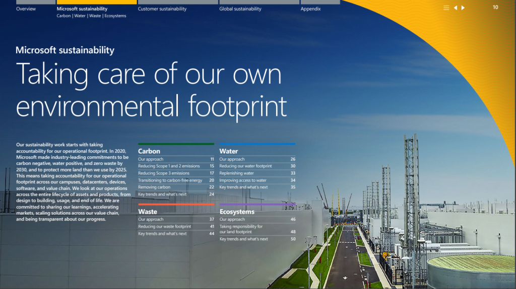The image size is (516, 289).
Task: Go to the next page arrow
Action: pyautogui.click(x=463, y=8)
